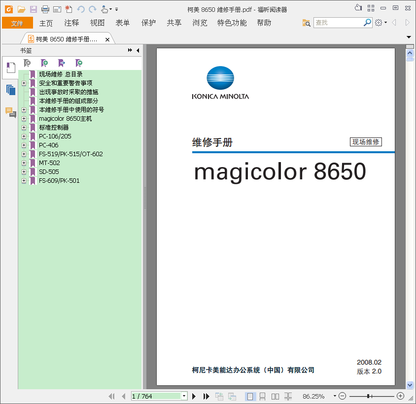416x404 pixels.
Task: Switch to the 注释 ribbon tab
Action: point(71,23)
